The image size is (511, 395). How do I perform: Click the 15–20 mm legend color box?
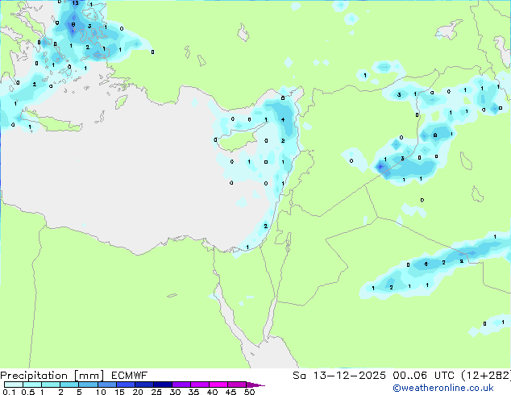pos(126,385)
